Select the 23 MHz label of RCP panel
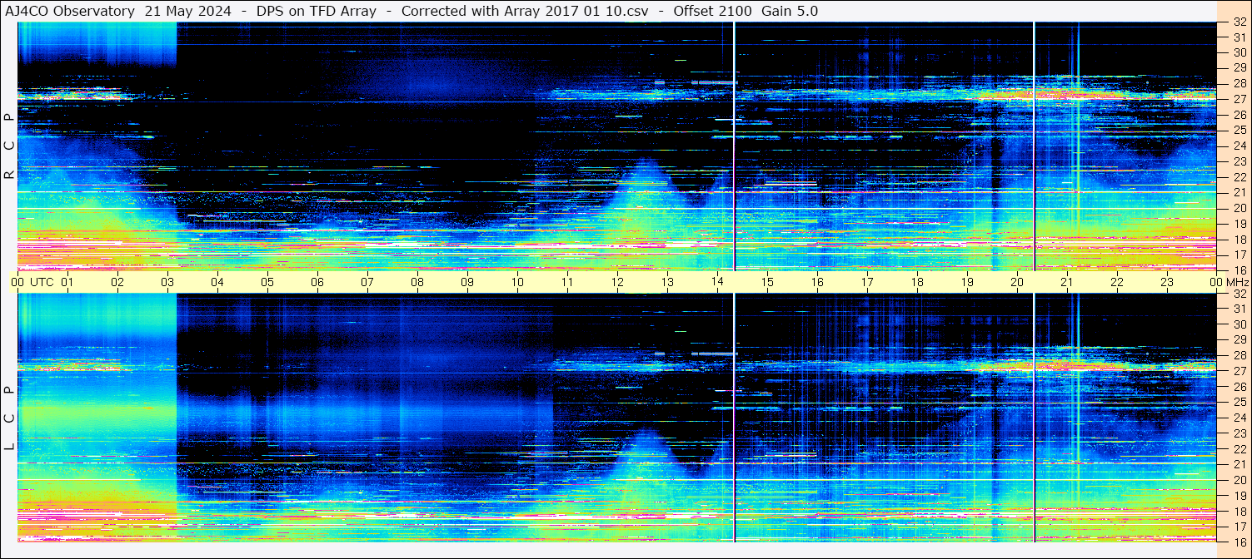 click(x=1239, y=161)
